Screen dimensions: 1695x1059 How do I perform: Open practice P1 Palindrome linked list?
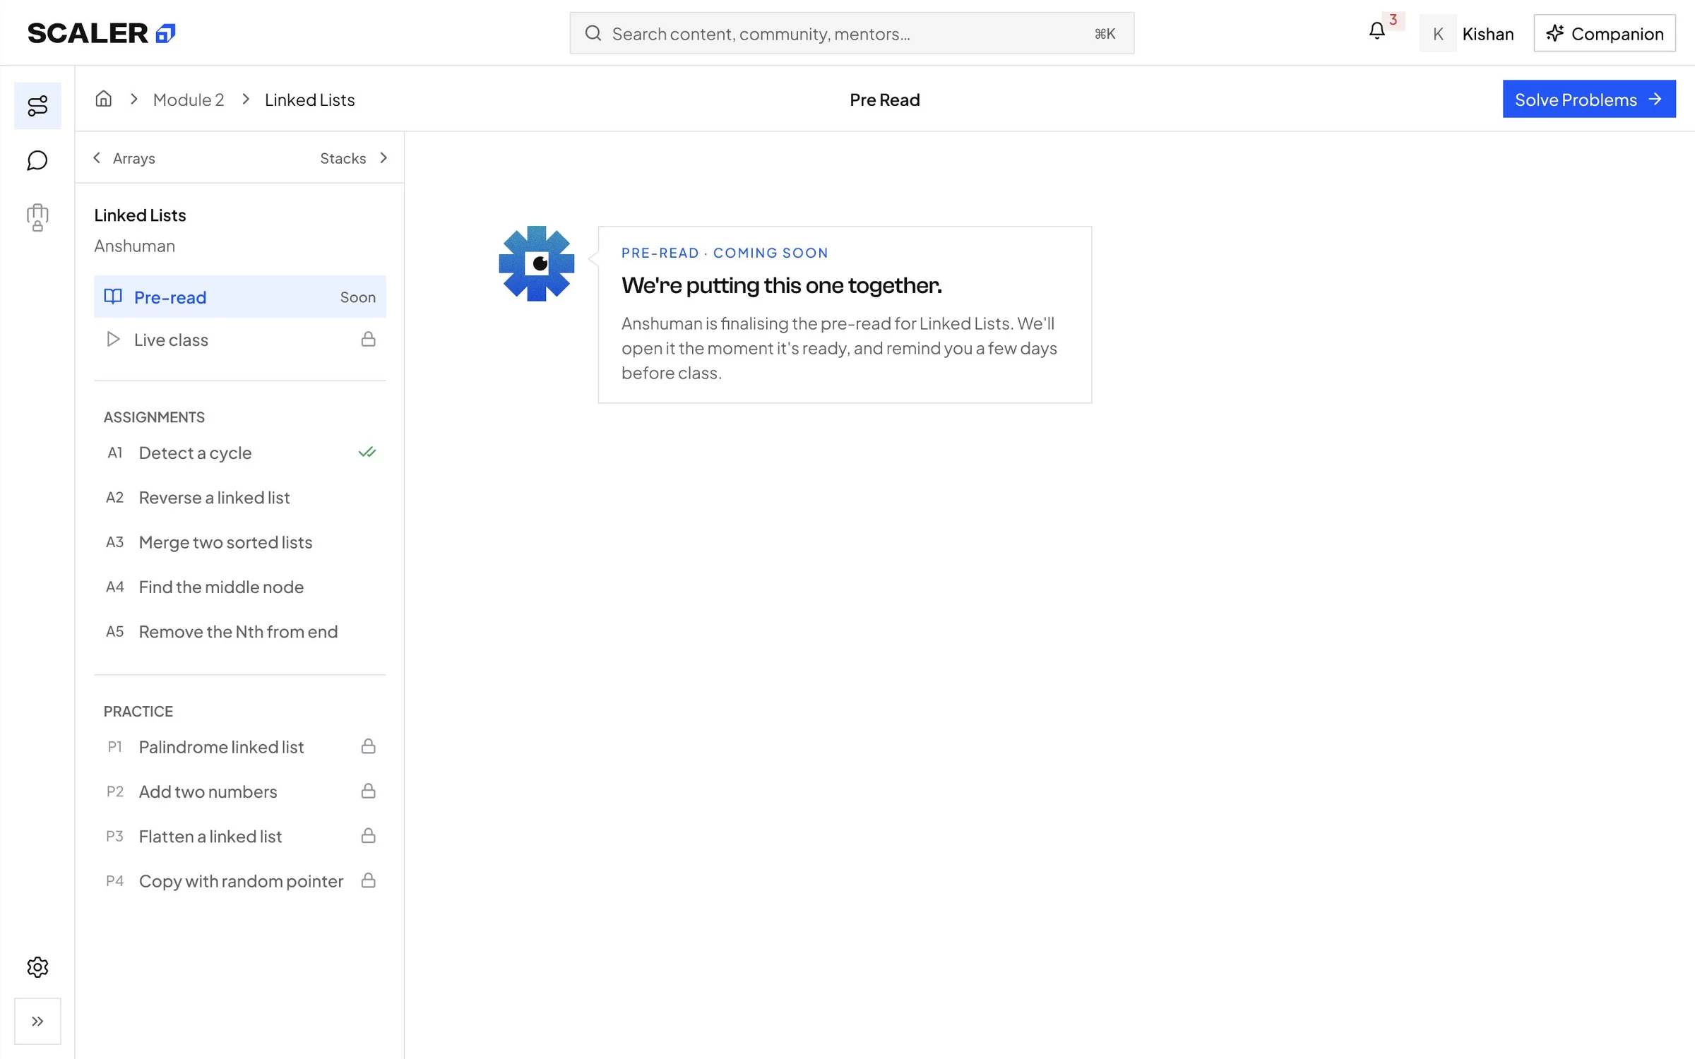point(240,747)
